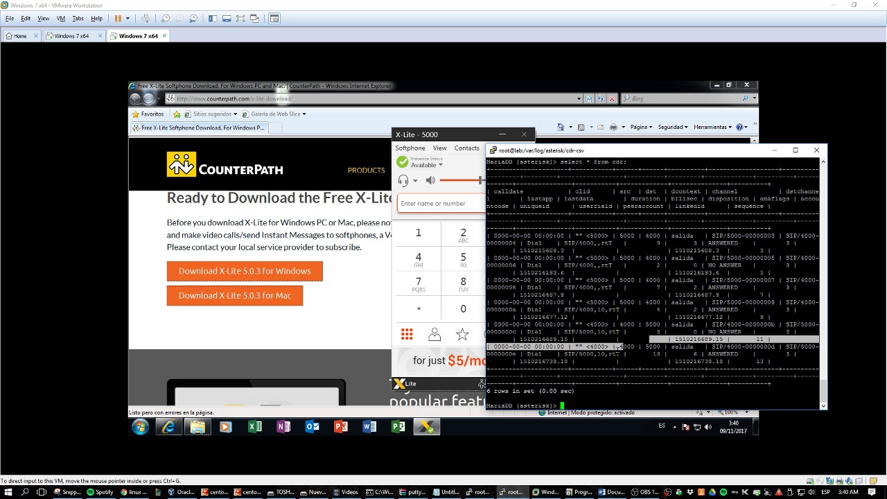Send Ctrl+Alt+Del to the VM icon
887x499 pixels.
click(146, 19)
